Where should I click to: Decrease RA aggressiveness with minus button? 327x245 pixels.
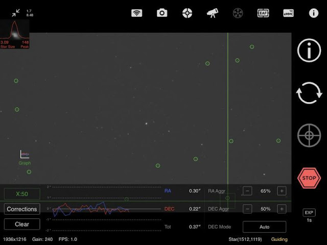247,191
